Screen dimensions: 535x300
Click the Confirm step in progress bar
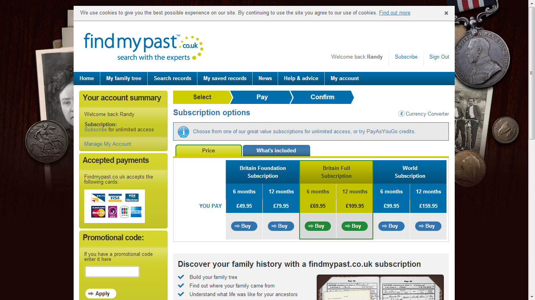tap(322, 97)
